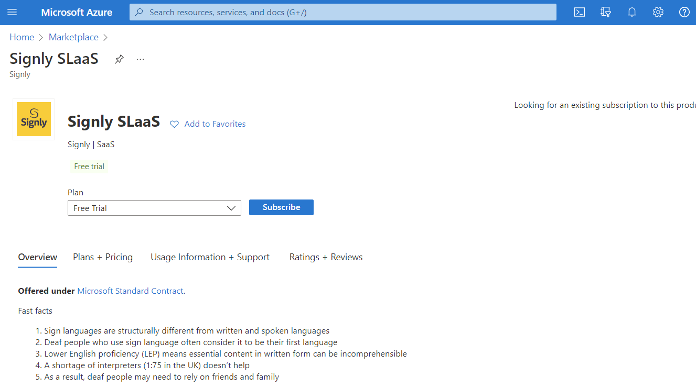Click the 'Signly' subtitle under page title
Screen dimensions: 696x388
[20, 74]
